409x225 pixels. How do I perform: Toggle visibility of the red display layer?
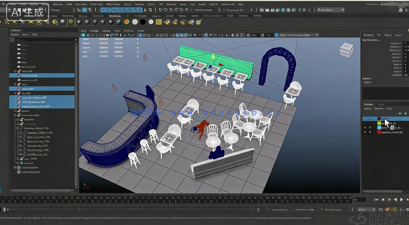365,132
